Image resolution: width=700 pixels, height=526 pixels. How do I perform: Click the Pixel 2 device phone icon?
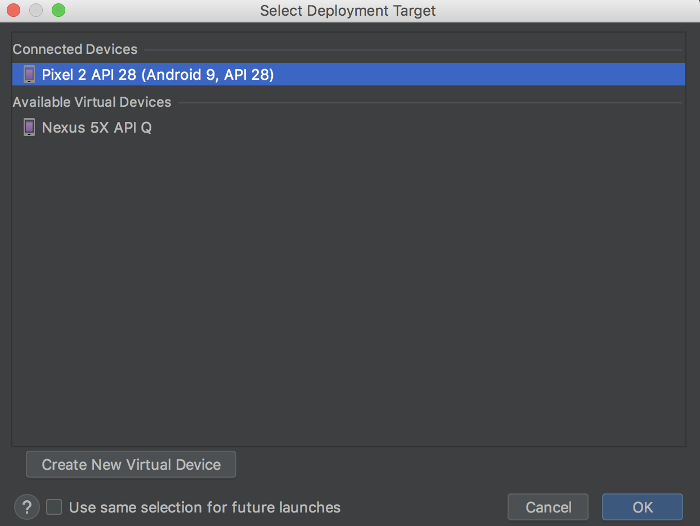click(x=29, y=75)
